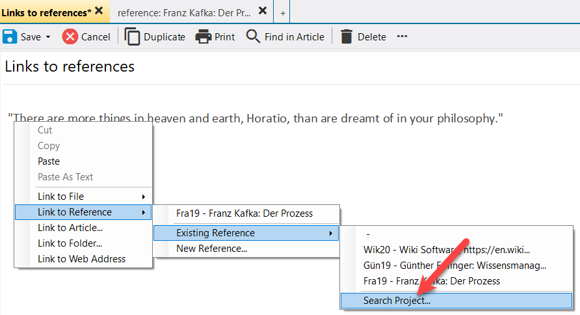Close the Franz Kafka reference tab
580x315 pixels.
(x=262, y=10)
